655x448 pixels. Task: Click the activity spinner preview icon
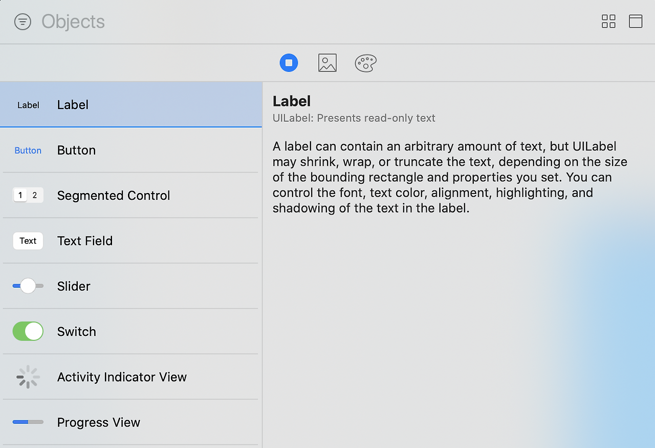point(28,377)
